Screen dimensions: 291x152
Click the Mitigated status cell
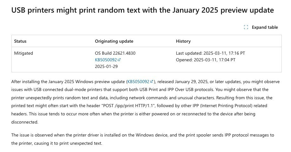23,53
